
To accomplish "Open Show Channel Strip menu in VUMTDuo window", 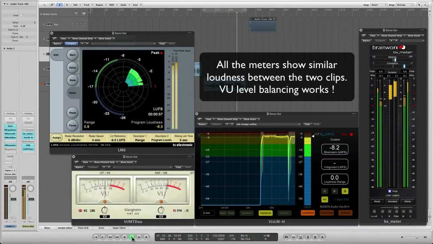I will [x=106, y=162].
